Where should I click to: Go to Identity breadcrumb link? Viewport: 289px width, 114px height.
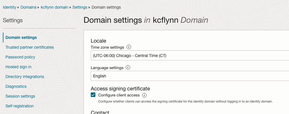(10, 7)
